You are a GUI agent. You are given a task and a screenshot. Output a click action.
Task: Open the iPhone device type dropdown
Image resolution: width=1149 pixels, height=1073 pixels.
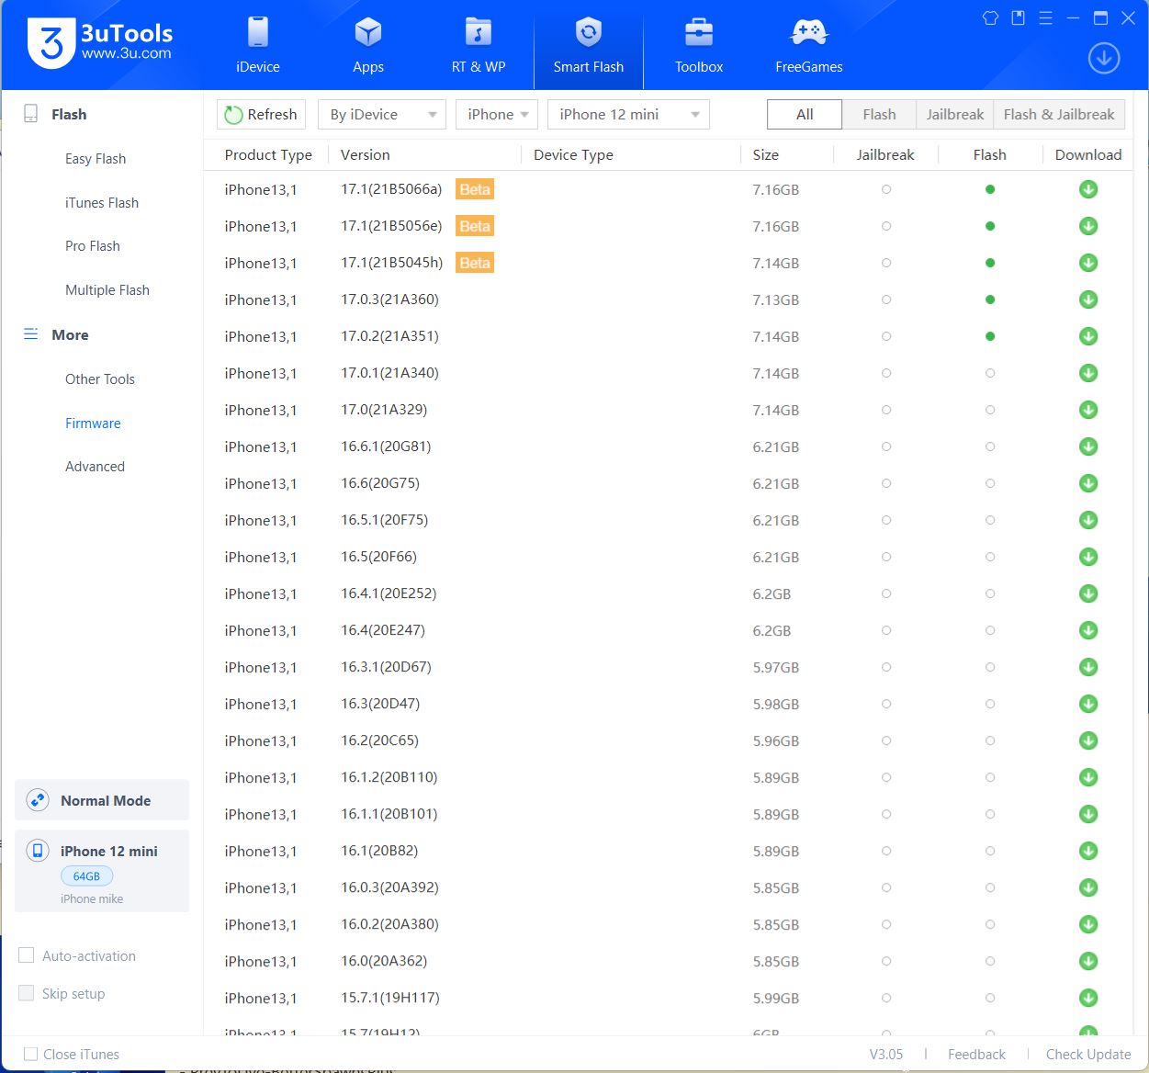click(x=497, y=115)
